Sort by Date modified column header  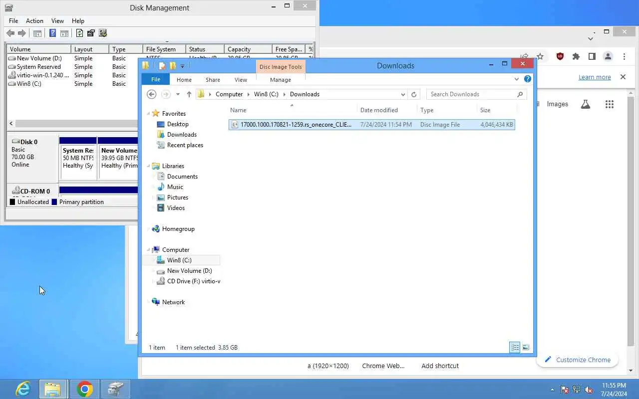click(379, 110)
